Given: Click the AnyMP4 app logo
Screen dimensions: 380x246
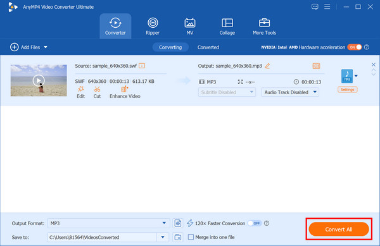Looking at the screenshot, I should [x=13, y=7].
